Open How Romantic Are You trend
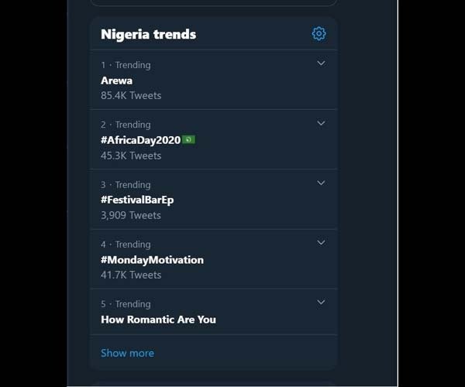 (158, 320)
